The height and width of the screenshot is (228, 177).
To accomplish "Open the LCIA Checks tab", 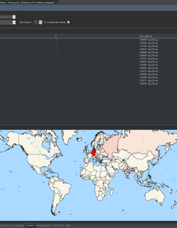I will coord(58,225).
